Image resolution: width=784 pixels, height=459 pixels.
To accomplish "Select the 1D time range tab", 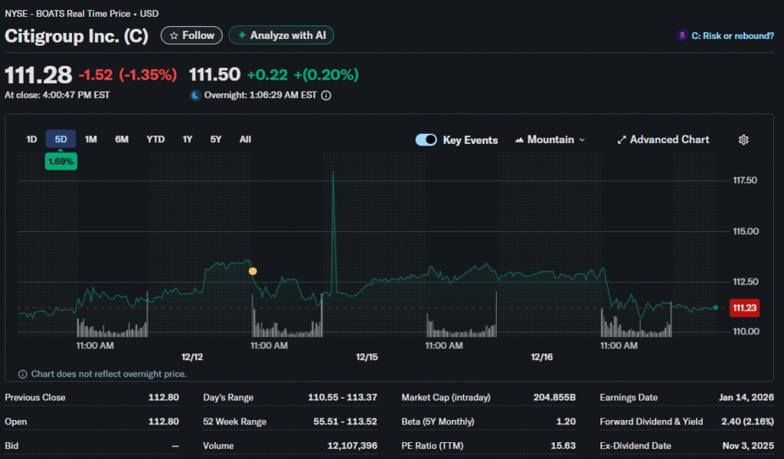I will 31,139.
